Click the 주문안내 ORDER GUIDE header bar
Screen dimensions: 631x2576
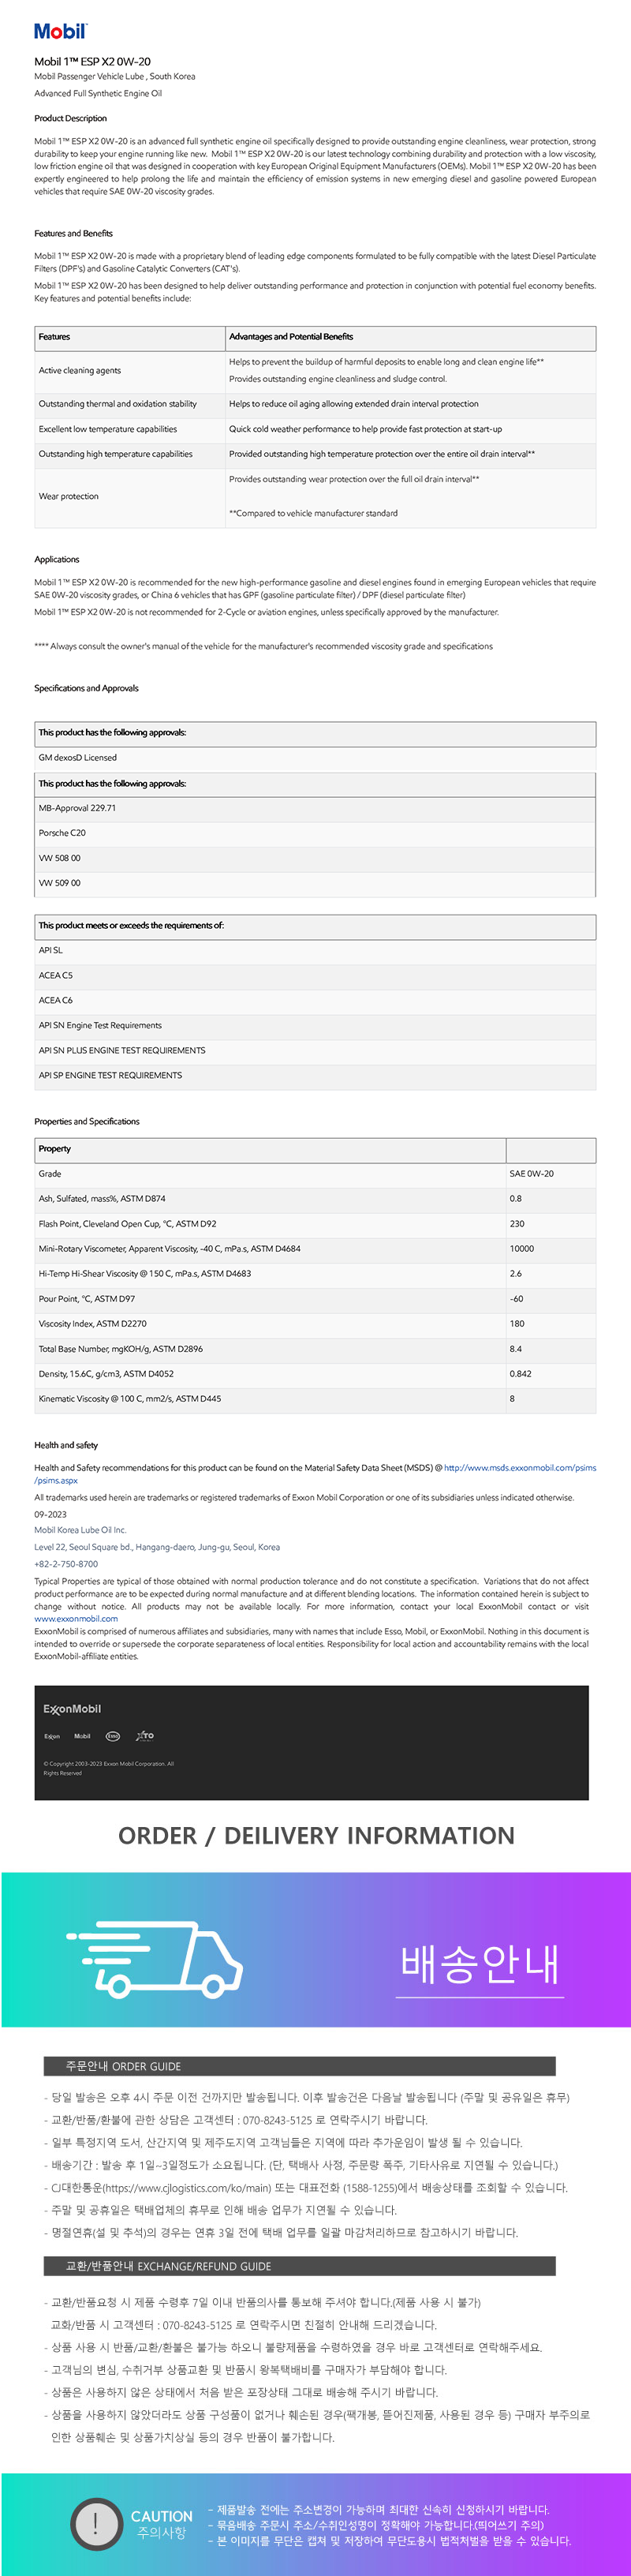[299, 2066]
